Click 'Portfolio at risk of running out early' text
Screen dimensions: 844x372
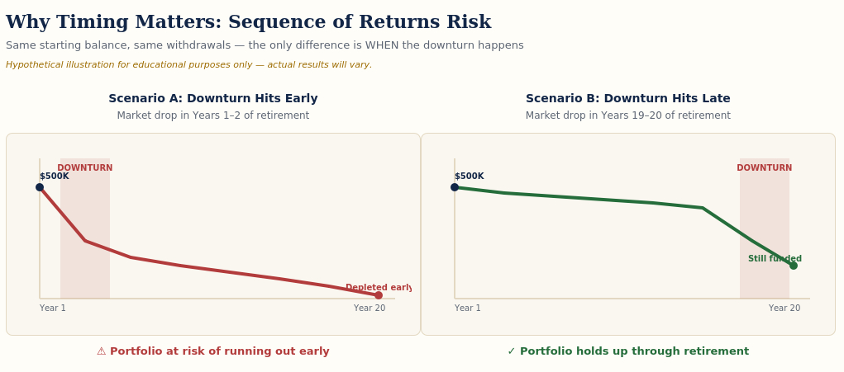click(x=220, y=351)
